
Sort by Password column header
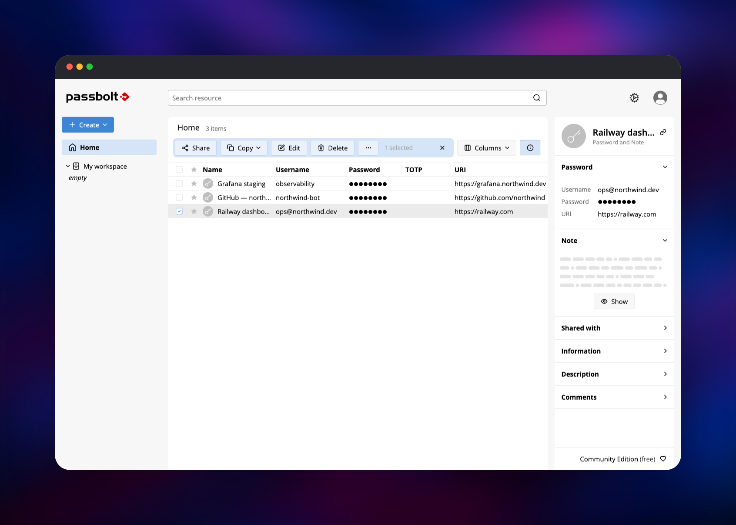point(364,170)
